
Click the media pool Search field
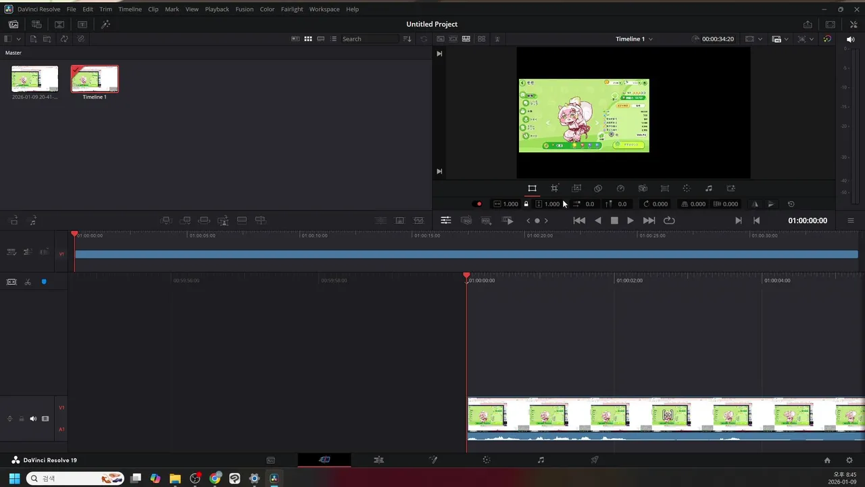click(x=369, y=39)
